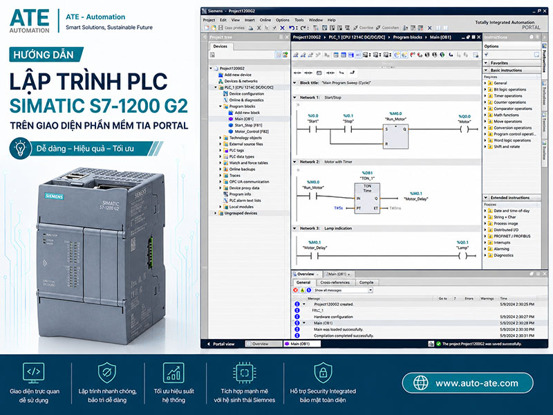
Task: Toggle the yellow warnings filter in message panel
Action: (x=302, y=290)
